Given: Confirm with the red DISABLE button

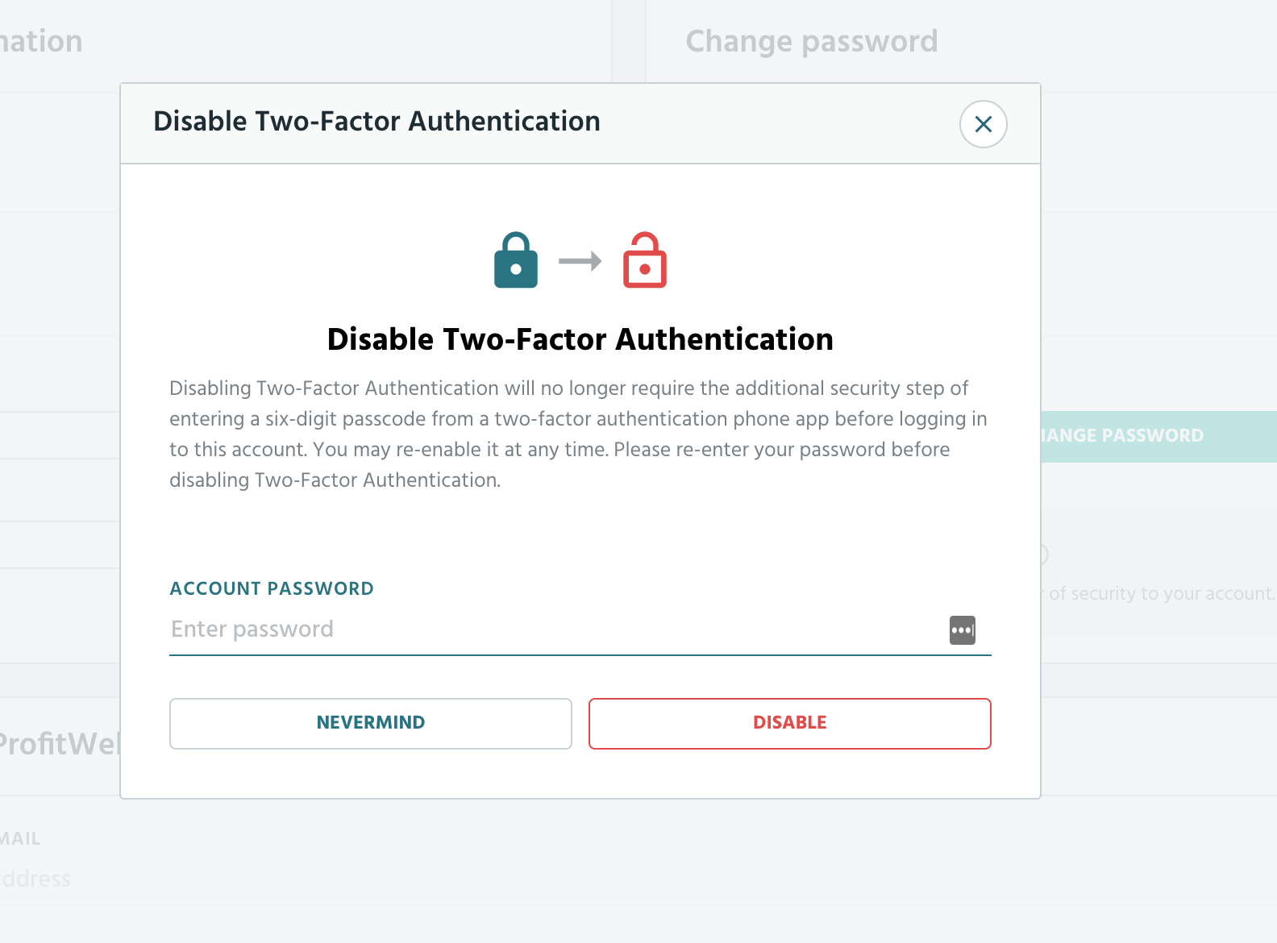Looking at the screenshot, I should pyautogui.click(x=790, y=723).
